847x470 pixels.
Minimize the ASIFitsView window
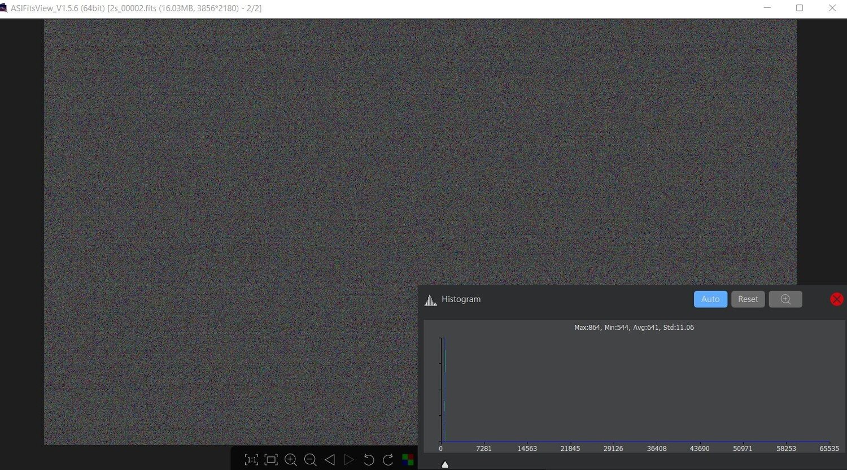pyautogui.click(x=767, y=8)
